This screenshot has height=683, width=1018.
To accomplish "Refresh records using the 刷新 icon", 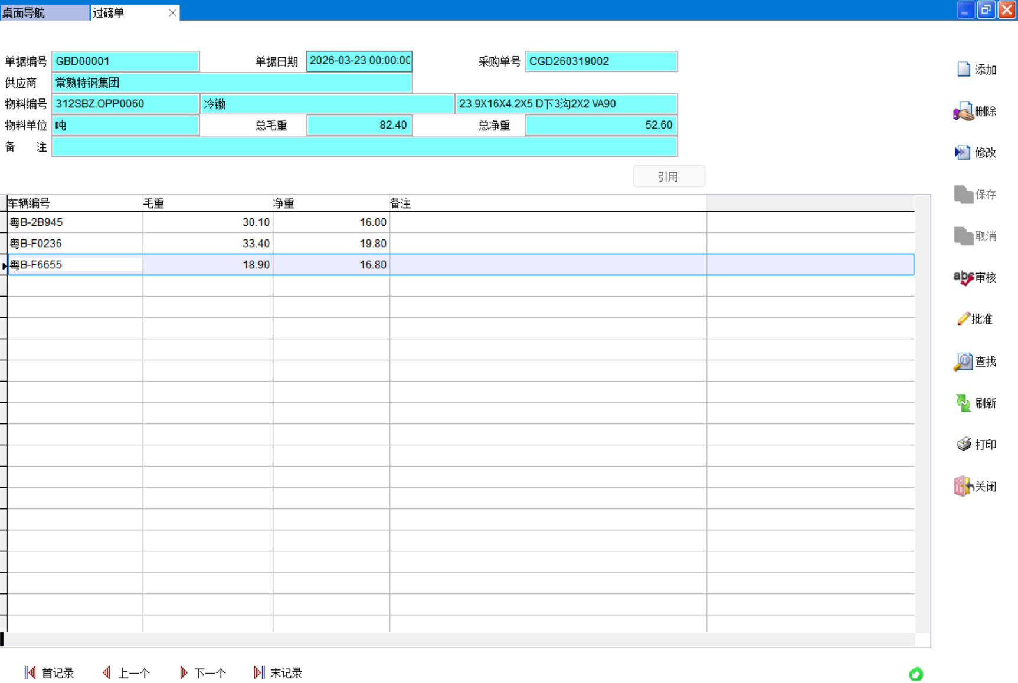I will [963, 403].
